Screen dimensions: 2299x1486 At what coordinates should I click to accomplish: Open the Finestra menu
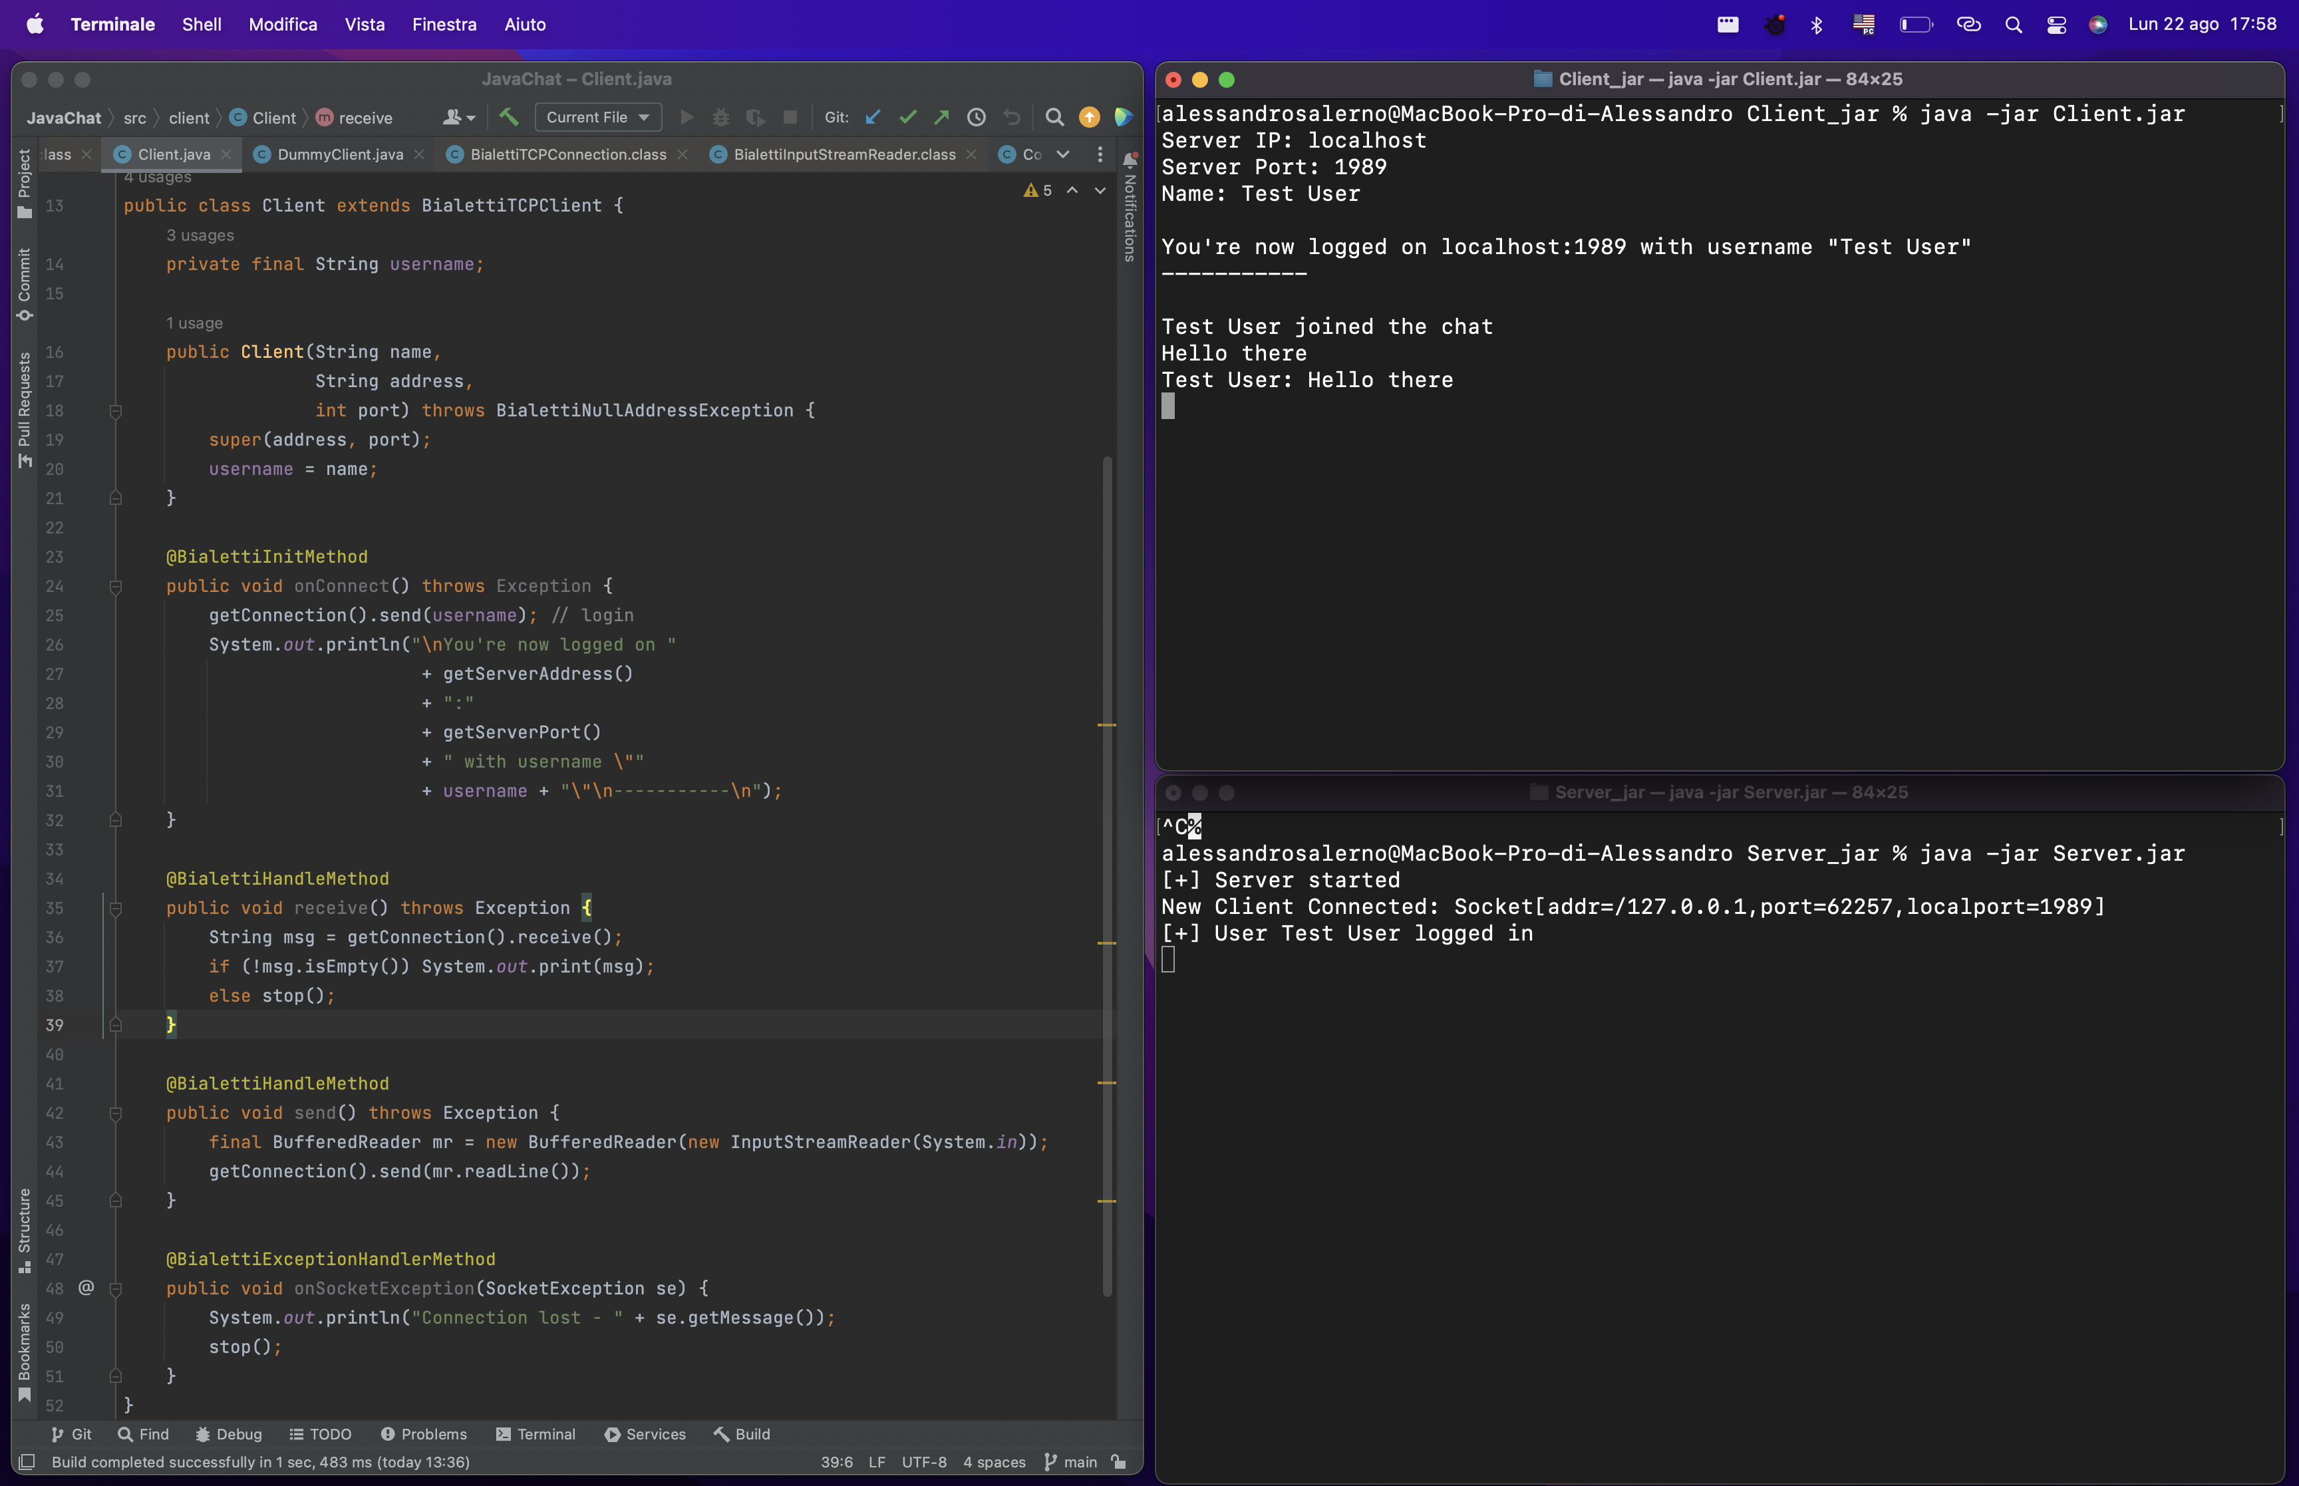point(444,25)
